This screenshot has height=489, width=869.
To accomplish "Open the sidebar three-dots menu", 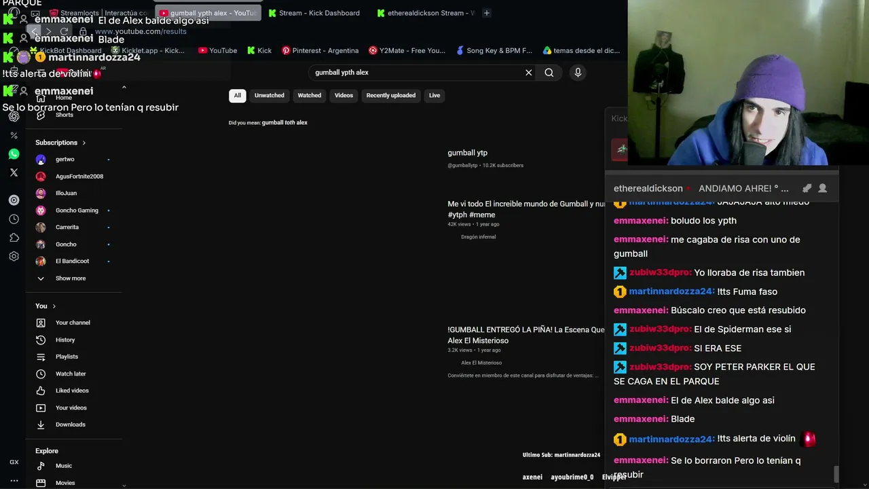I will pyautogui.click(x=14, y=481).
